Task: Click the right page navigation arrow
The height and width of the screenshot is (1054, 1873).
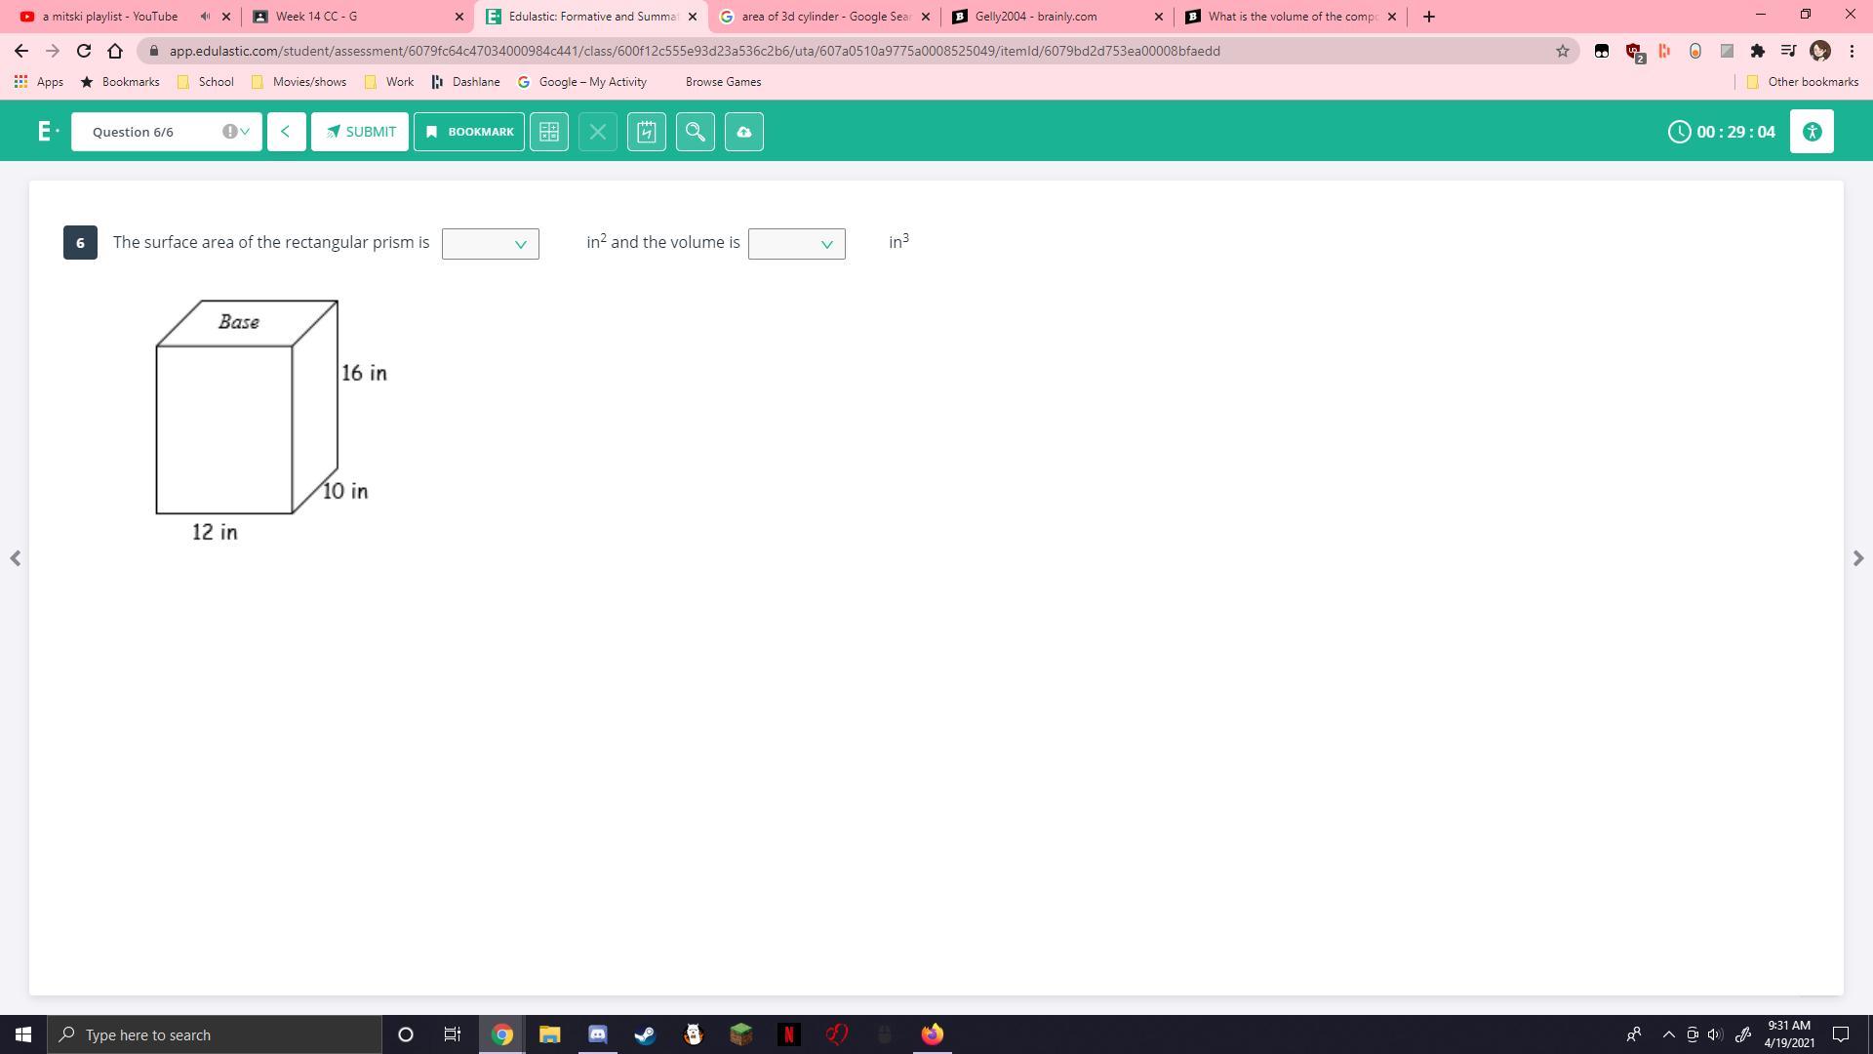Action: tap(1857, 558)
